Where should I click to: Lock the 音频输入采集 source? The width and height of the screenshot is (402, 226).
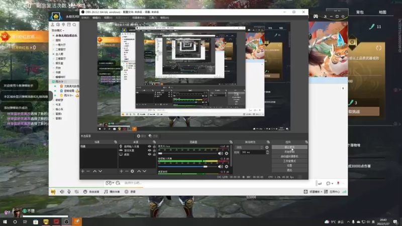[x=154, y=146]
